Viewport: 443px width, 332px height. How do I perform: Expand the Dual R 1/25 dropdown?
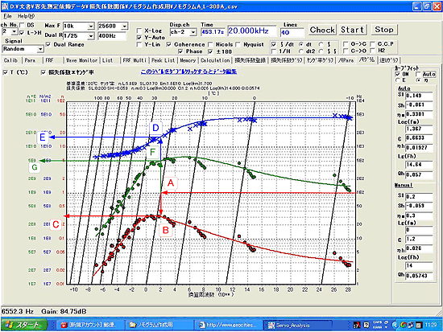pos(91,36)
